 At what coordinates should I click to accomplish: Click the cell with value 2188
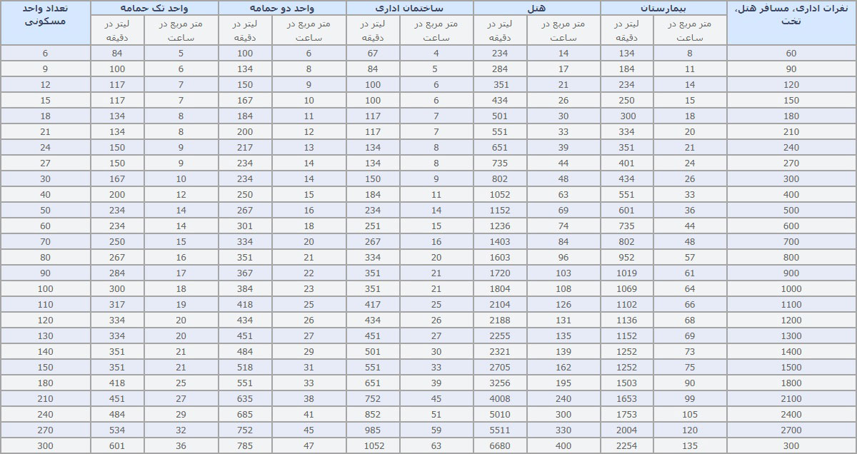500,321
